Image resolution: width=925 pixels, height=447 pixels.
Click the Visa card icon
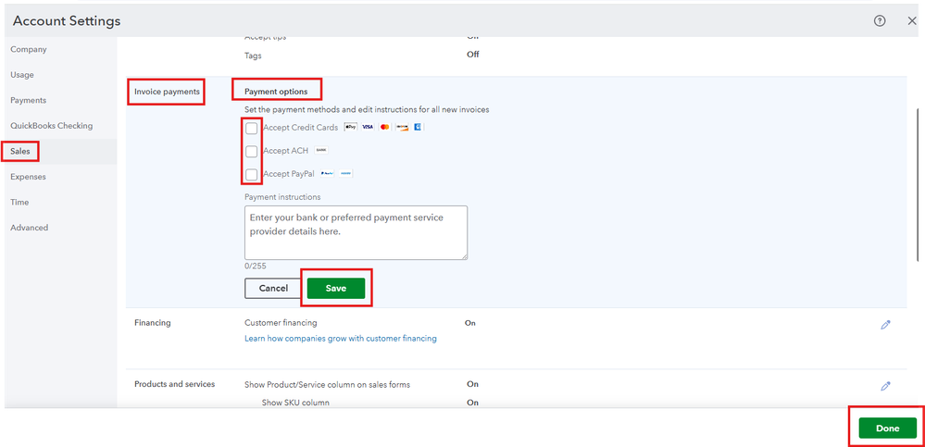click(368, 127)
